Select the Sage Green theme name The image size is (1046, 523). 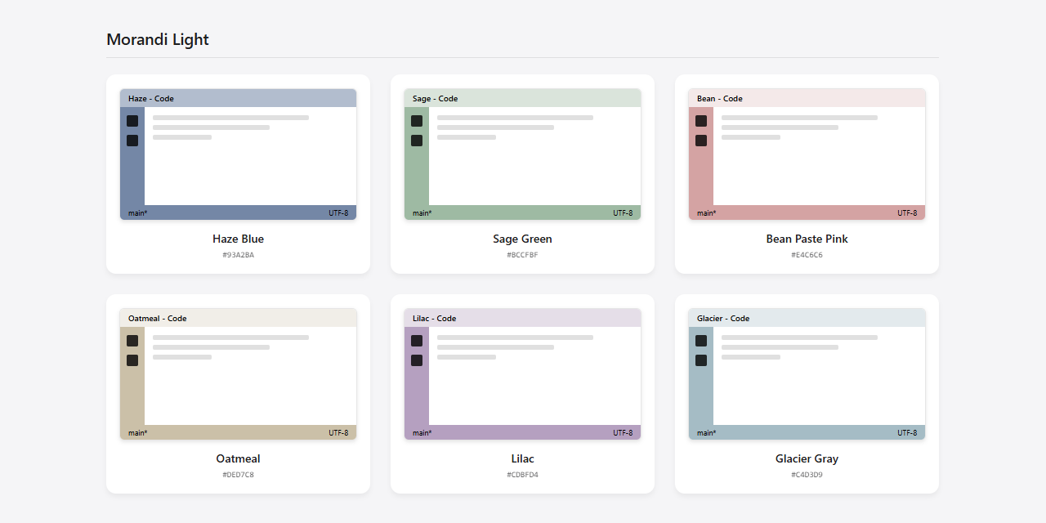pos(522,239)
